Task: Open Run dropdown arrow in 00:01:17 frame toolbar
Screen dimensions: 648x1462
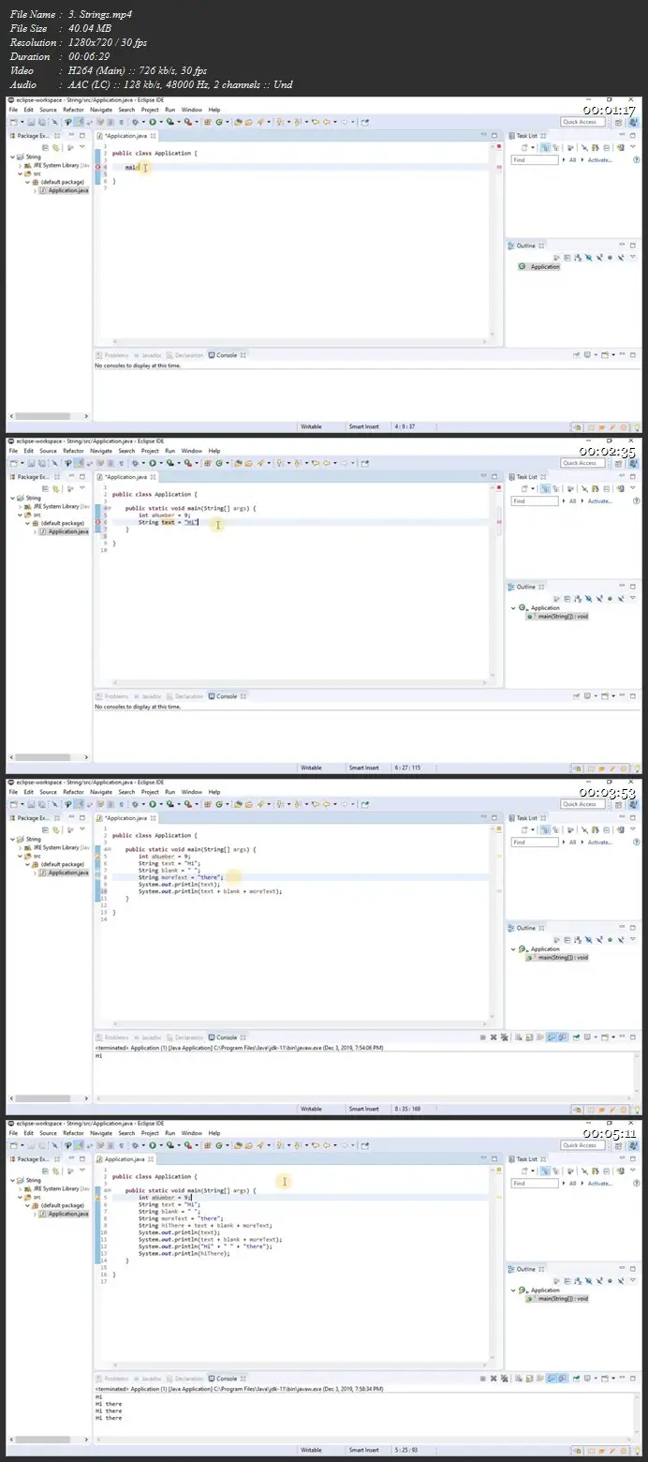Action: click(160, 121)
